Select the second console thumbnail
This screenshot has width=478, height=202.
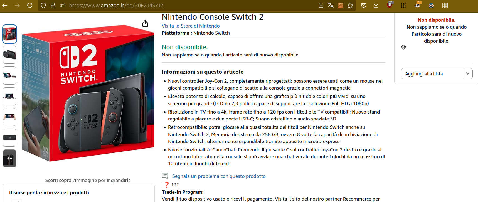pyautogui.click(x=9, y=55)
